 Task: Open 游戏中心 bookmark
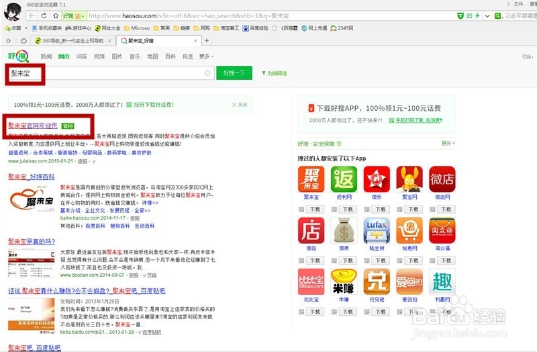(x=78, y=28)
